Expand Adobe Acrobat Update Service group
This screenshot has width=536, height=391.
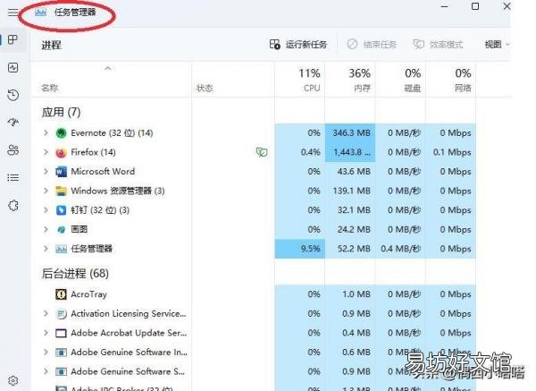pos(46,333)
